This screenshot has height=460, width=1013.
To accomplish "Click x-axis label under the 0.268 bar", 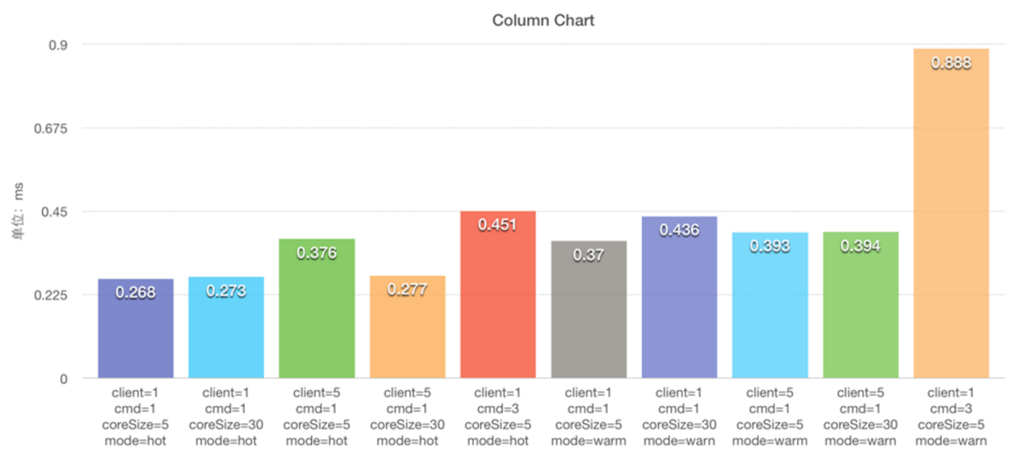I will pos(135,416).
